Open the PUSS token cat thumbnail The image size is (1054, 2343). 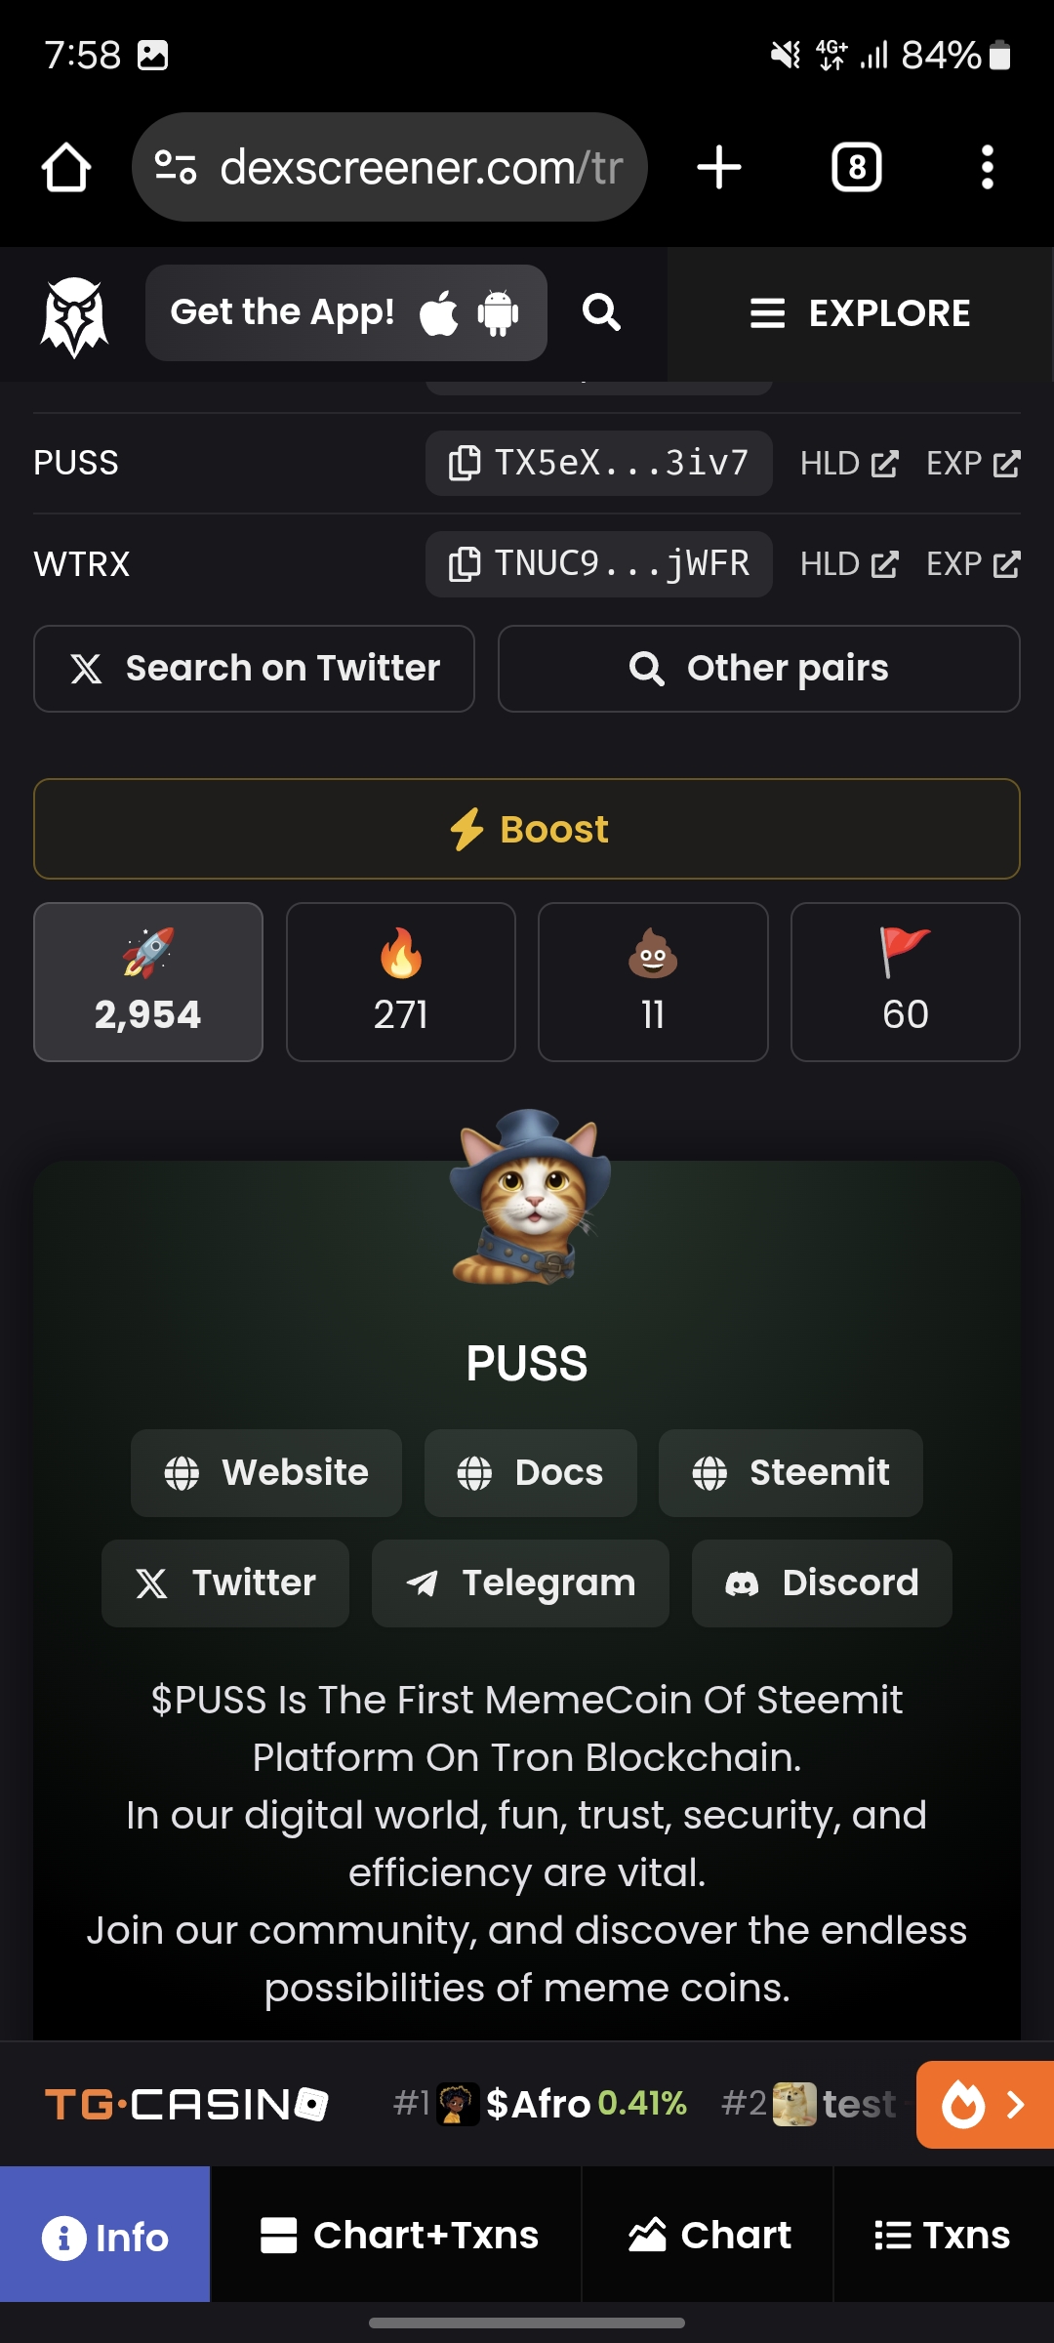pyautogui.click(x=530, y=1197)
